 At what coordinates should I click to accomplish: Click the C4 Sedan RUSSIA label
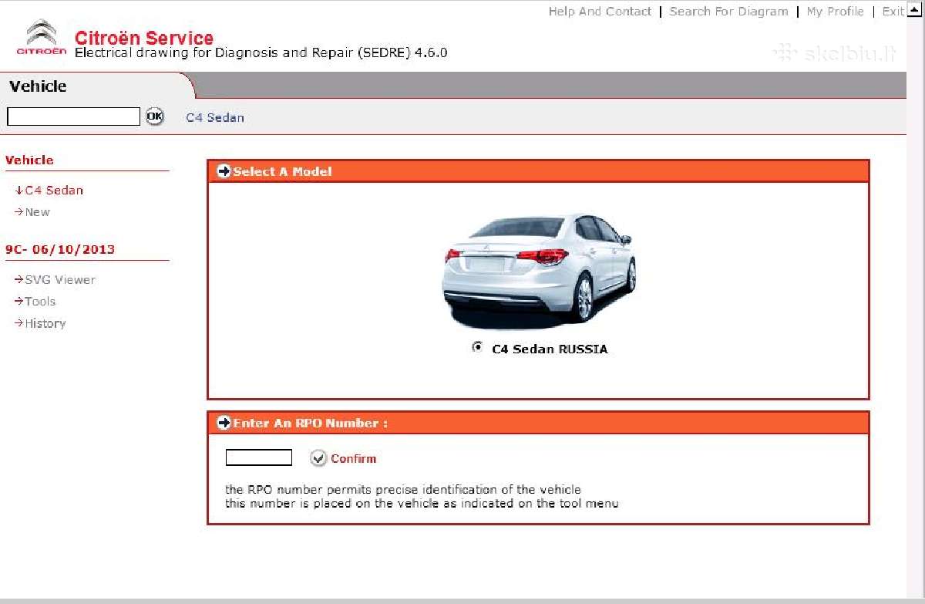click(x=550, y=349)
